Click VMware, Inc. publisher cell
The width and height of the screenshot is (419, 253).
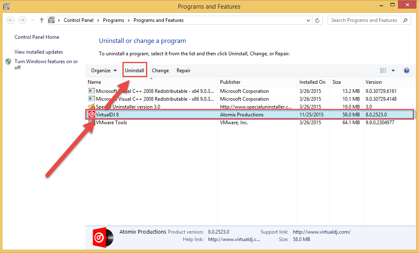(x=234, y=123)
